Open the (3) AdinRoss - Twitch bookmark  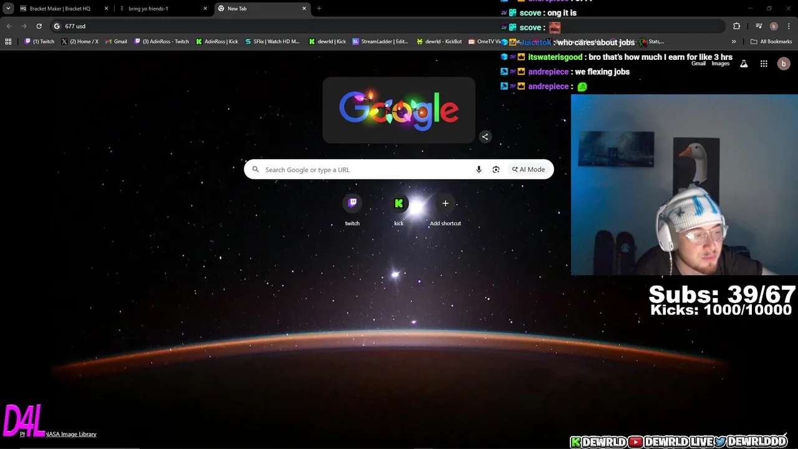(161, 42)
